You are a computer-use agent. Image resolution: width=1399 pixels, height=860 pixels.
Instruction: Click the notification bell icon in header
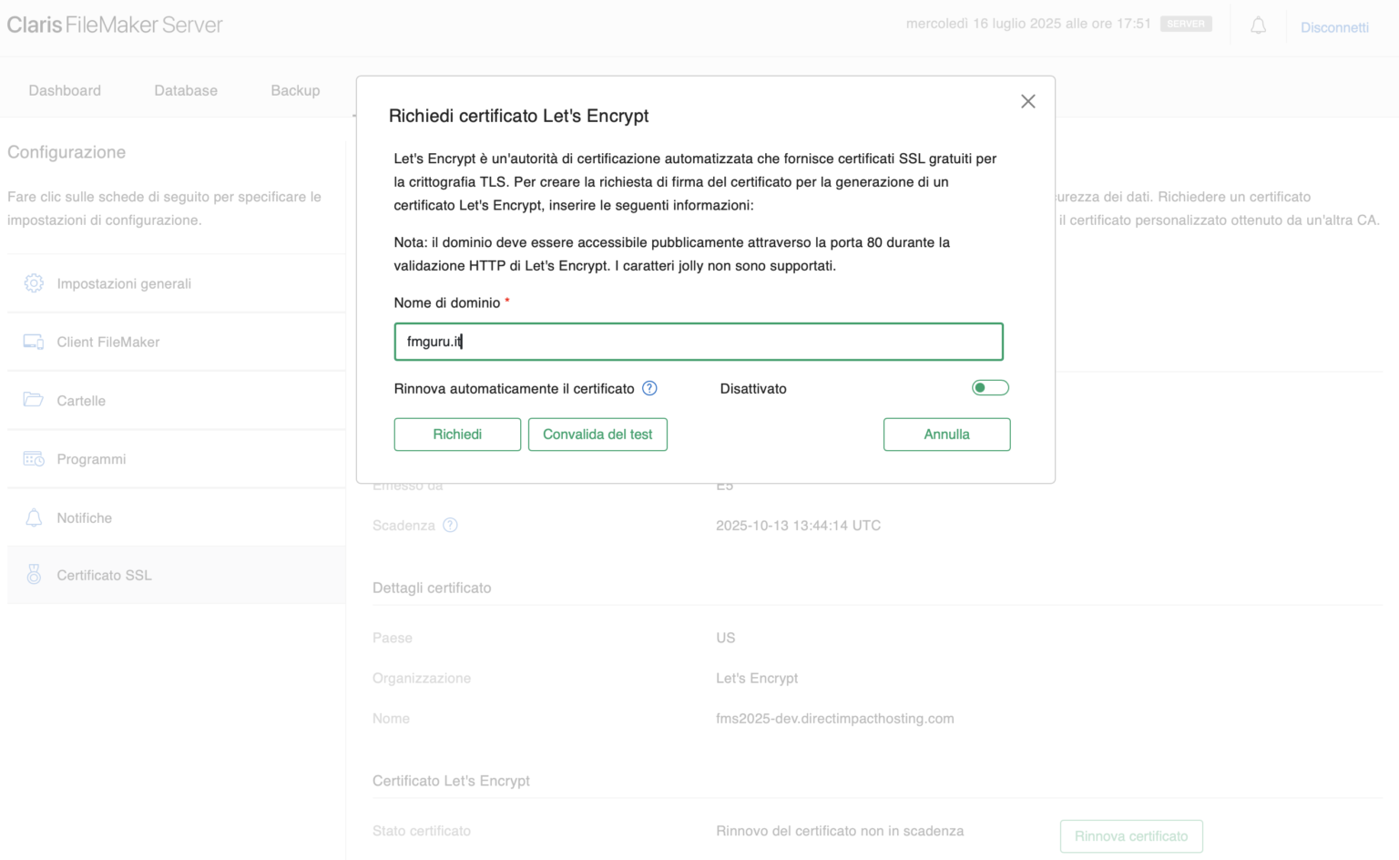click(x=1258, y=26)
